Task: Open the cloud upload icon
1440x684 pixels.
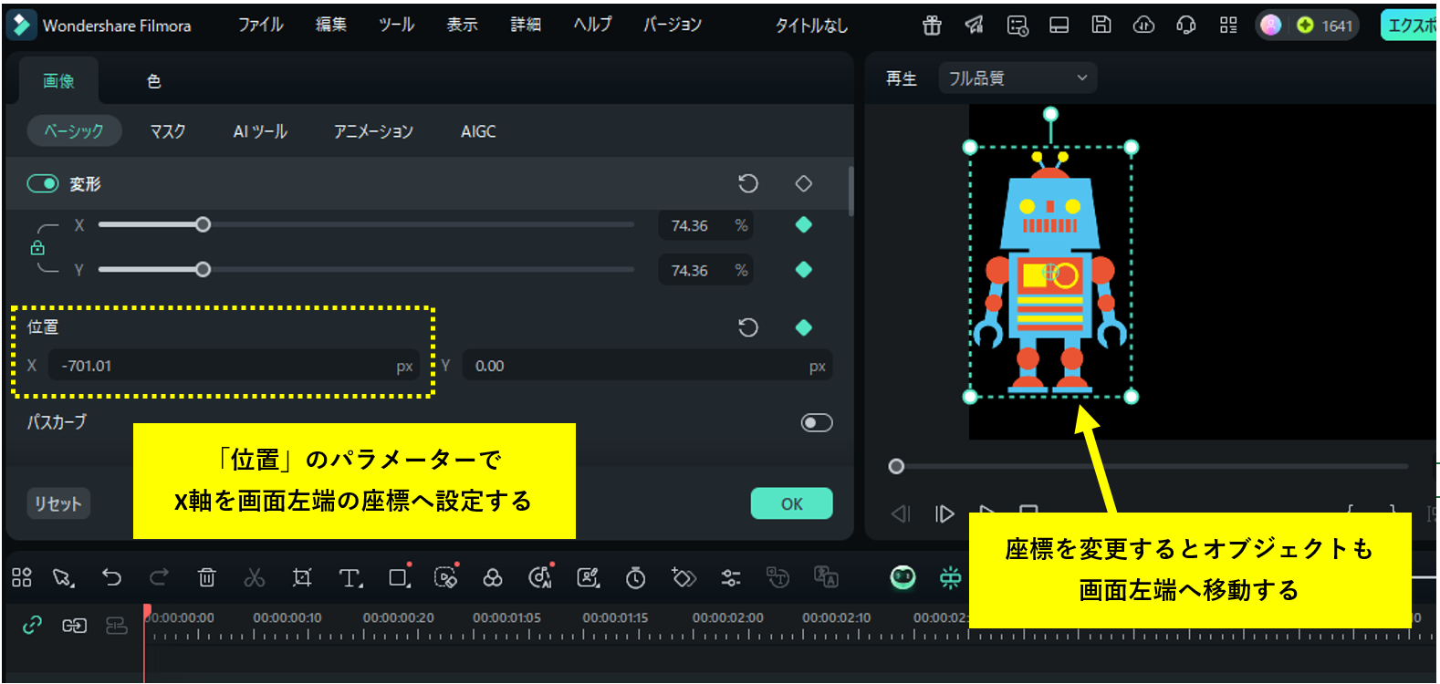Action: coord(1143,26)
